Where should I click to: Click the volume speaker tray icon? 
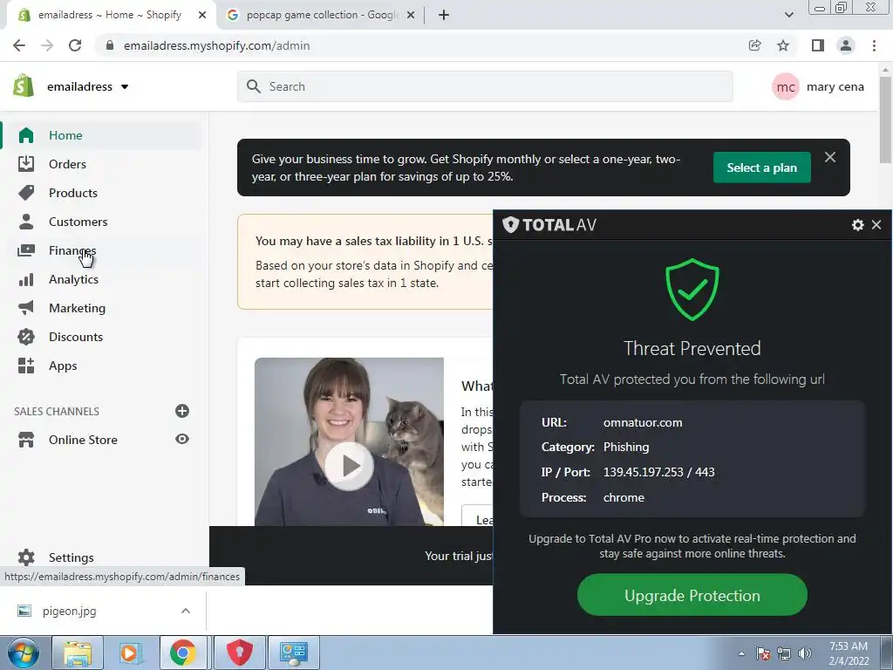(805, 653)
